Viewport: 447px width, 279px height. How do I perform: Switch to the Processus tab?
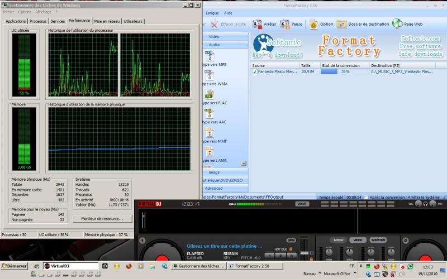click(x=38, y=21)
